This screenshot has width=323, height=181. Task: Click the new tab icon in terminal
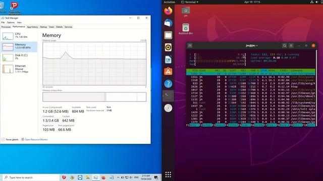click(x=190, y=46)
